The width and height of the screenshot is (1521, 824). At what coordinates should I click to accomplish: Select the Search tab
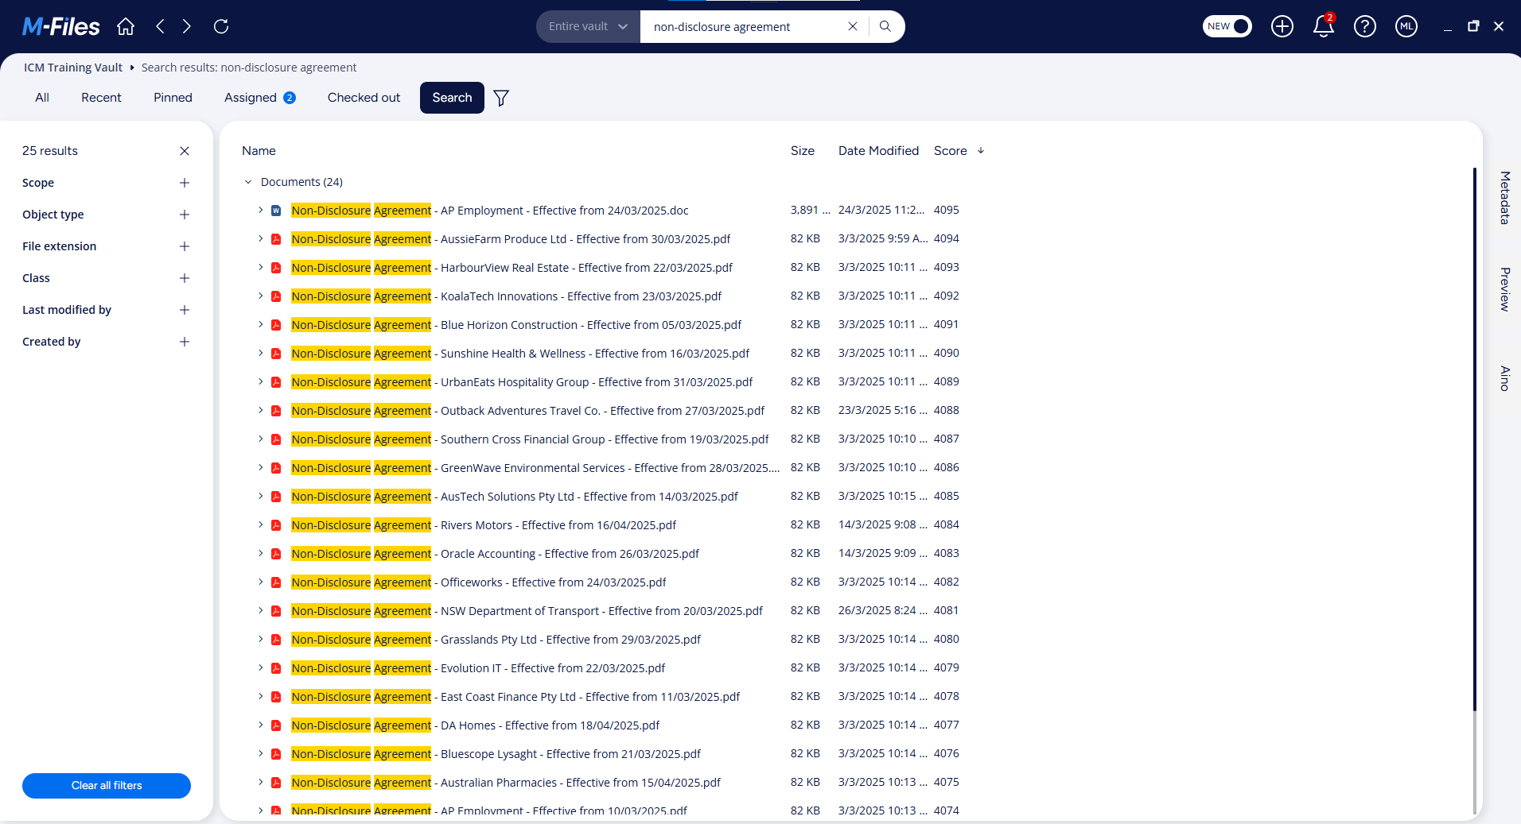click(x=452, y=98)
